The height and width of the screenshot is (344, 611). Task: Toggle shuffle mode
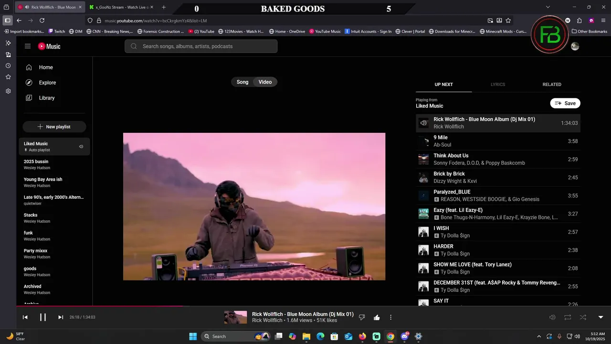click(583, 317)
